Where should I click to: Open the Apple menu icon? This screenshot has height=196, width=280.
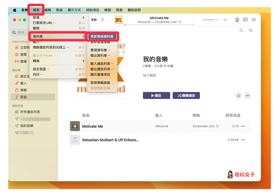coord(14,10)
